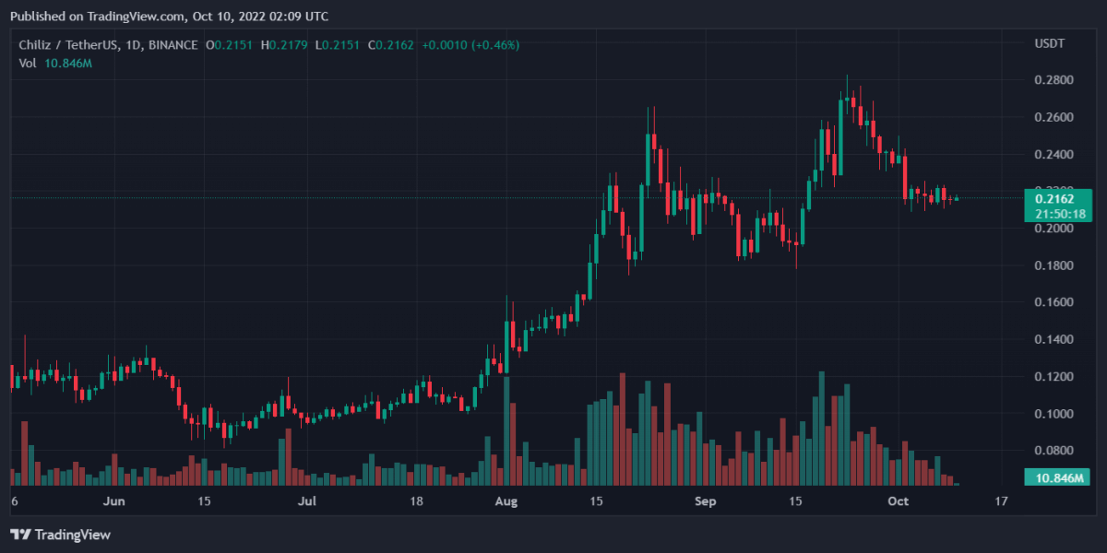This screenshot has height=553, width=1107.
Task: Click the 0.1000 price axis label
Action: pyautogui.click(x=1053, y=414)
